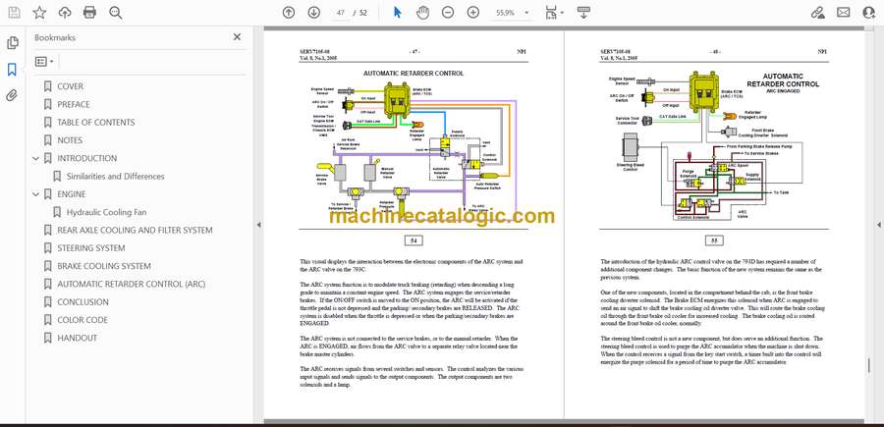Open the COLOR CODE bookmark

coord(83,320)
